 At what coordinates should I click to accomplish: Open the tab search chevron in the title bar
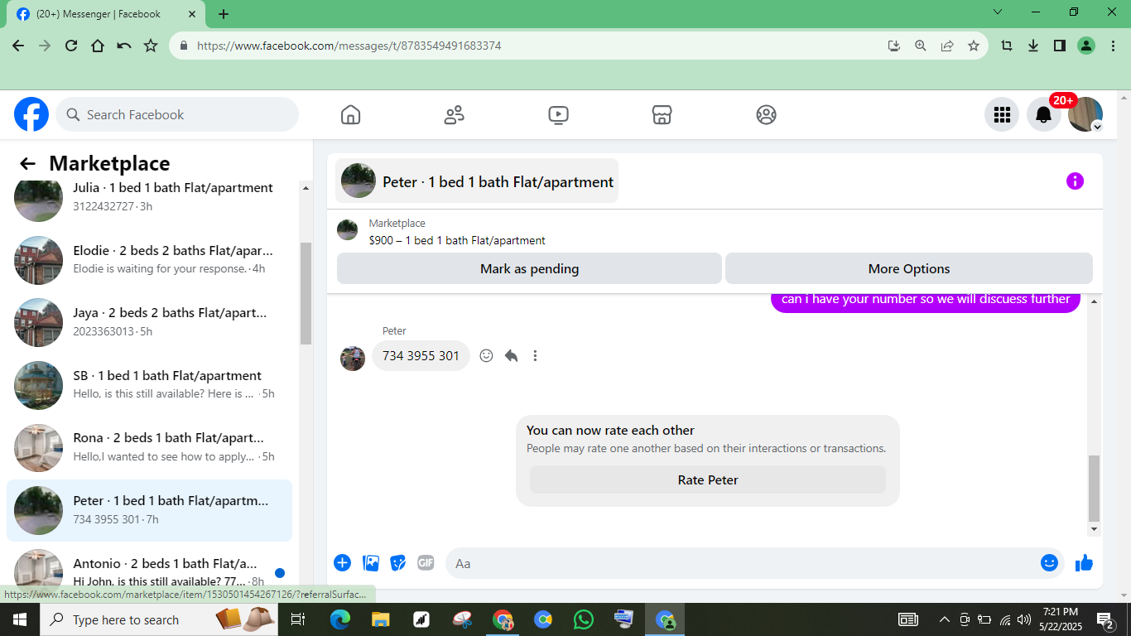tap(998, 12)
